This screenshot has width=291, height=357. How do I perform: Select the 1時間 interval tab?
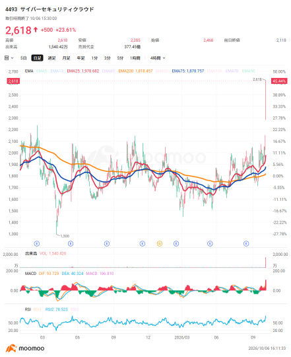[x=135, y=58]
